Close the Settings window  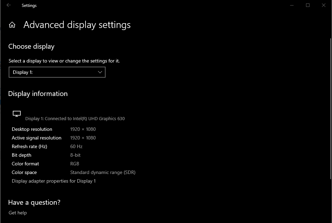[x=324, y=5]
